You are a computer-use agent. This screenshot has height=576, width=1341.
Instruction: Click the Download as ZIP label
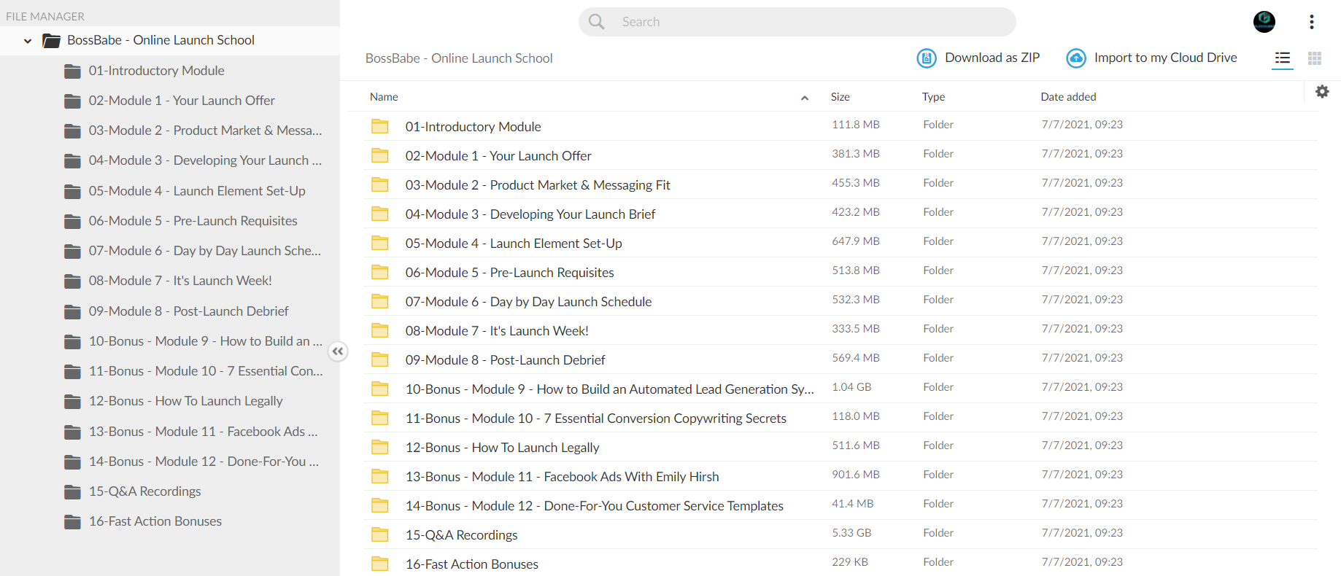992,58
